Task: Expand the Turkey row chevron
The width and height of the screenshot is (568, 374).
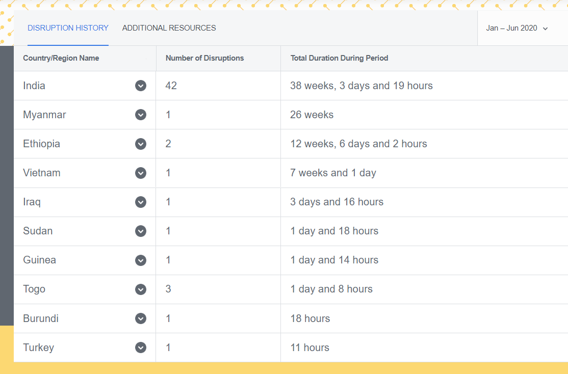Action: click(141, 348)
